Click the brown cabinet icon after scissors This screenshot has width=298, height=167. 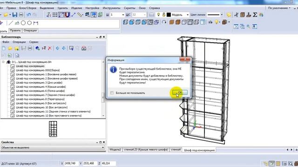pos(242,15)
